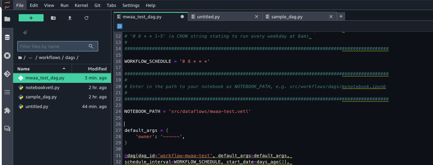Image resolution: width=433 pixels, height=165 pixels.
Task: Click line number 26 in gutter
Action: pyautogui.click(x=118, y=124)
